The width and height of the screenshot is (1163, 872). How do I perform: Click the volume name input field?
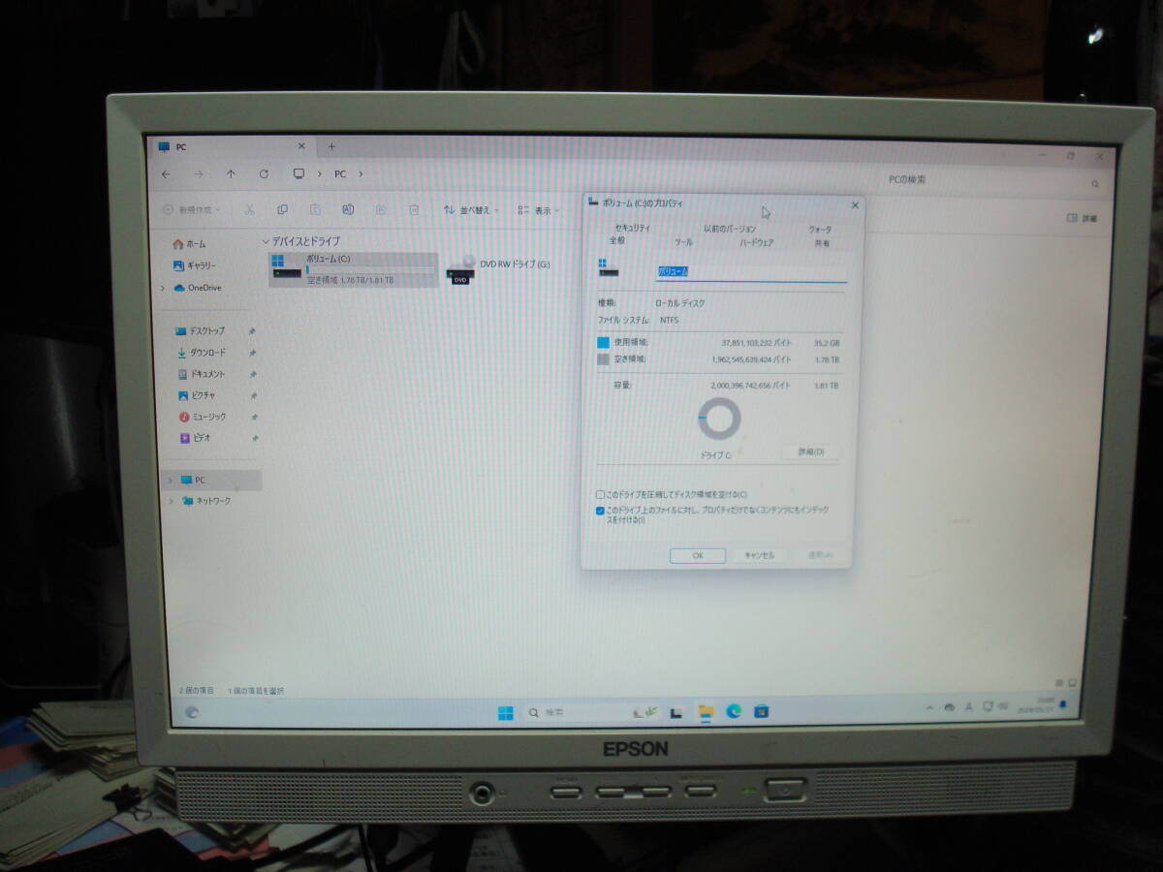click(751, 273)
